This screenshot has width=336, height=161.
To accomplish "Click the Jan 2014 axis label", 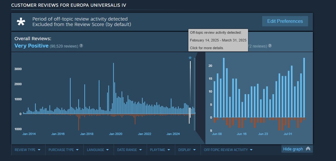I will pyautogui.click(x=29, y=134).
